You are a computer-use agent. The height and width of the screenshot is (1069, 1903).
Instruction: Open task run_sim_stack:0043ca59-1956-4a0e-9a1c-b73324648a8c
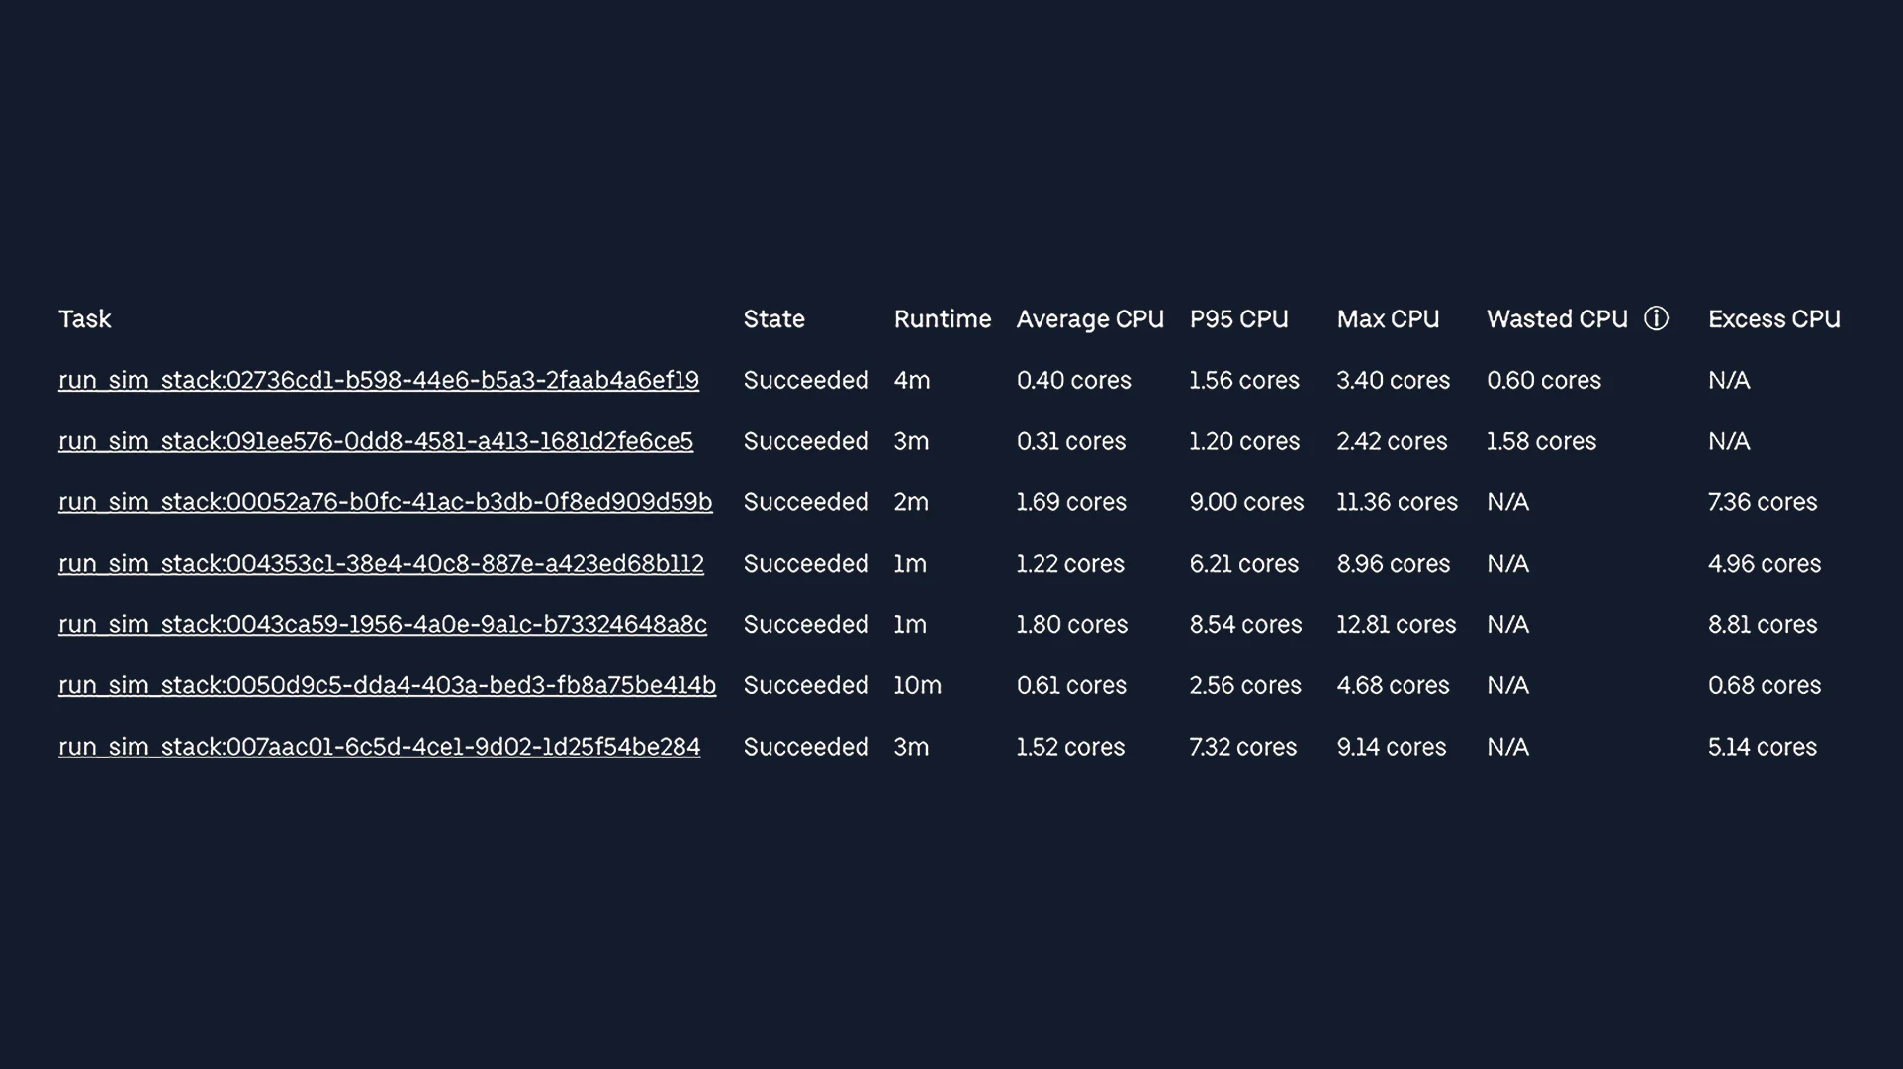coord(382,625)
